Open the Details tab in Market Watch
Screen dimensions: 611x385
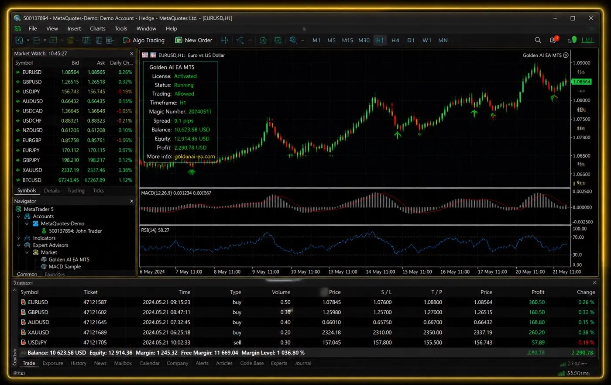[51, 191]
